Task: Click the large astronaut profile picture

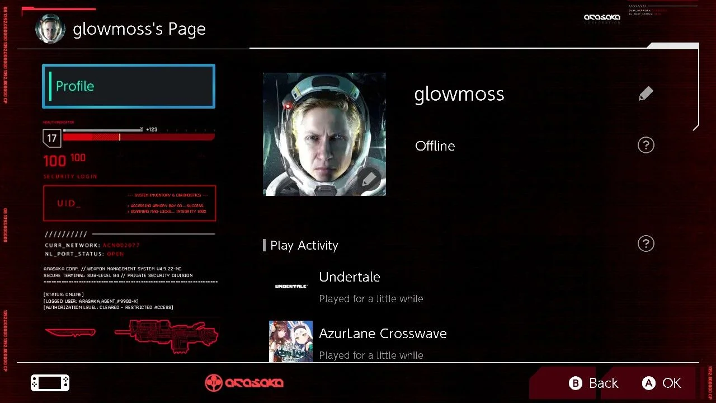Action: pos(324,134)
